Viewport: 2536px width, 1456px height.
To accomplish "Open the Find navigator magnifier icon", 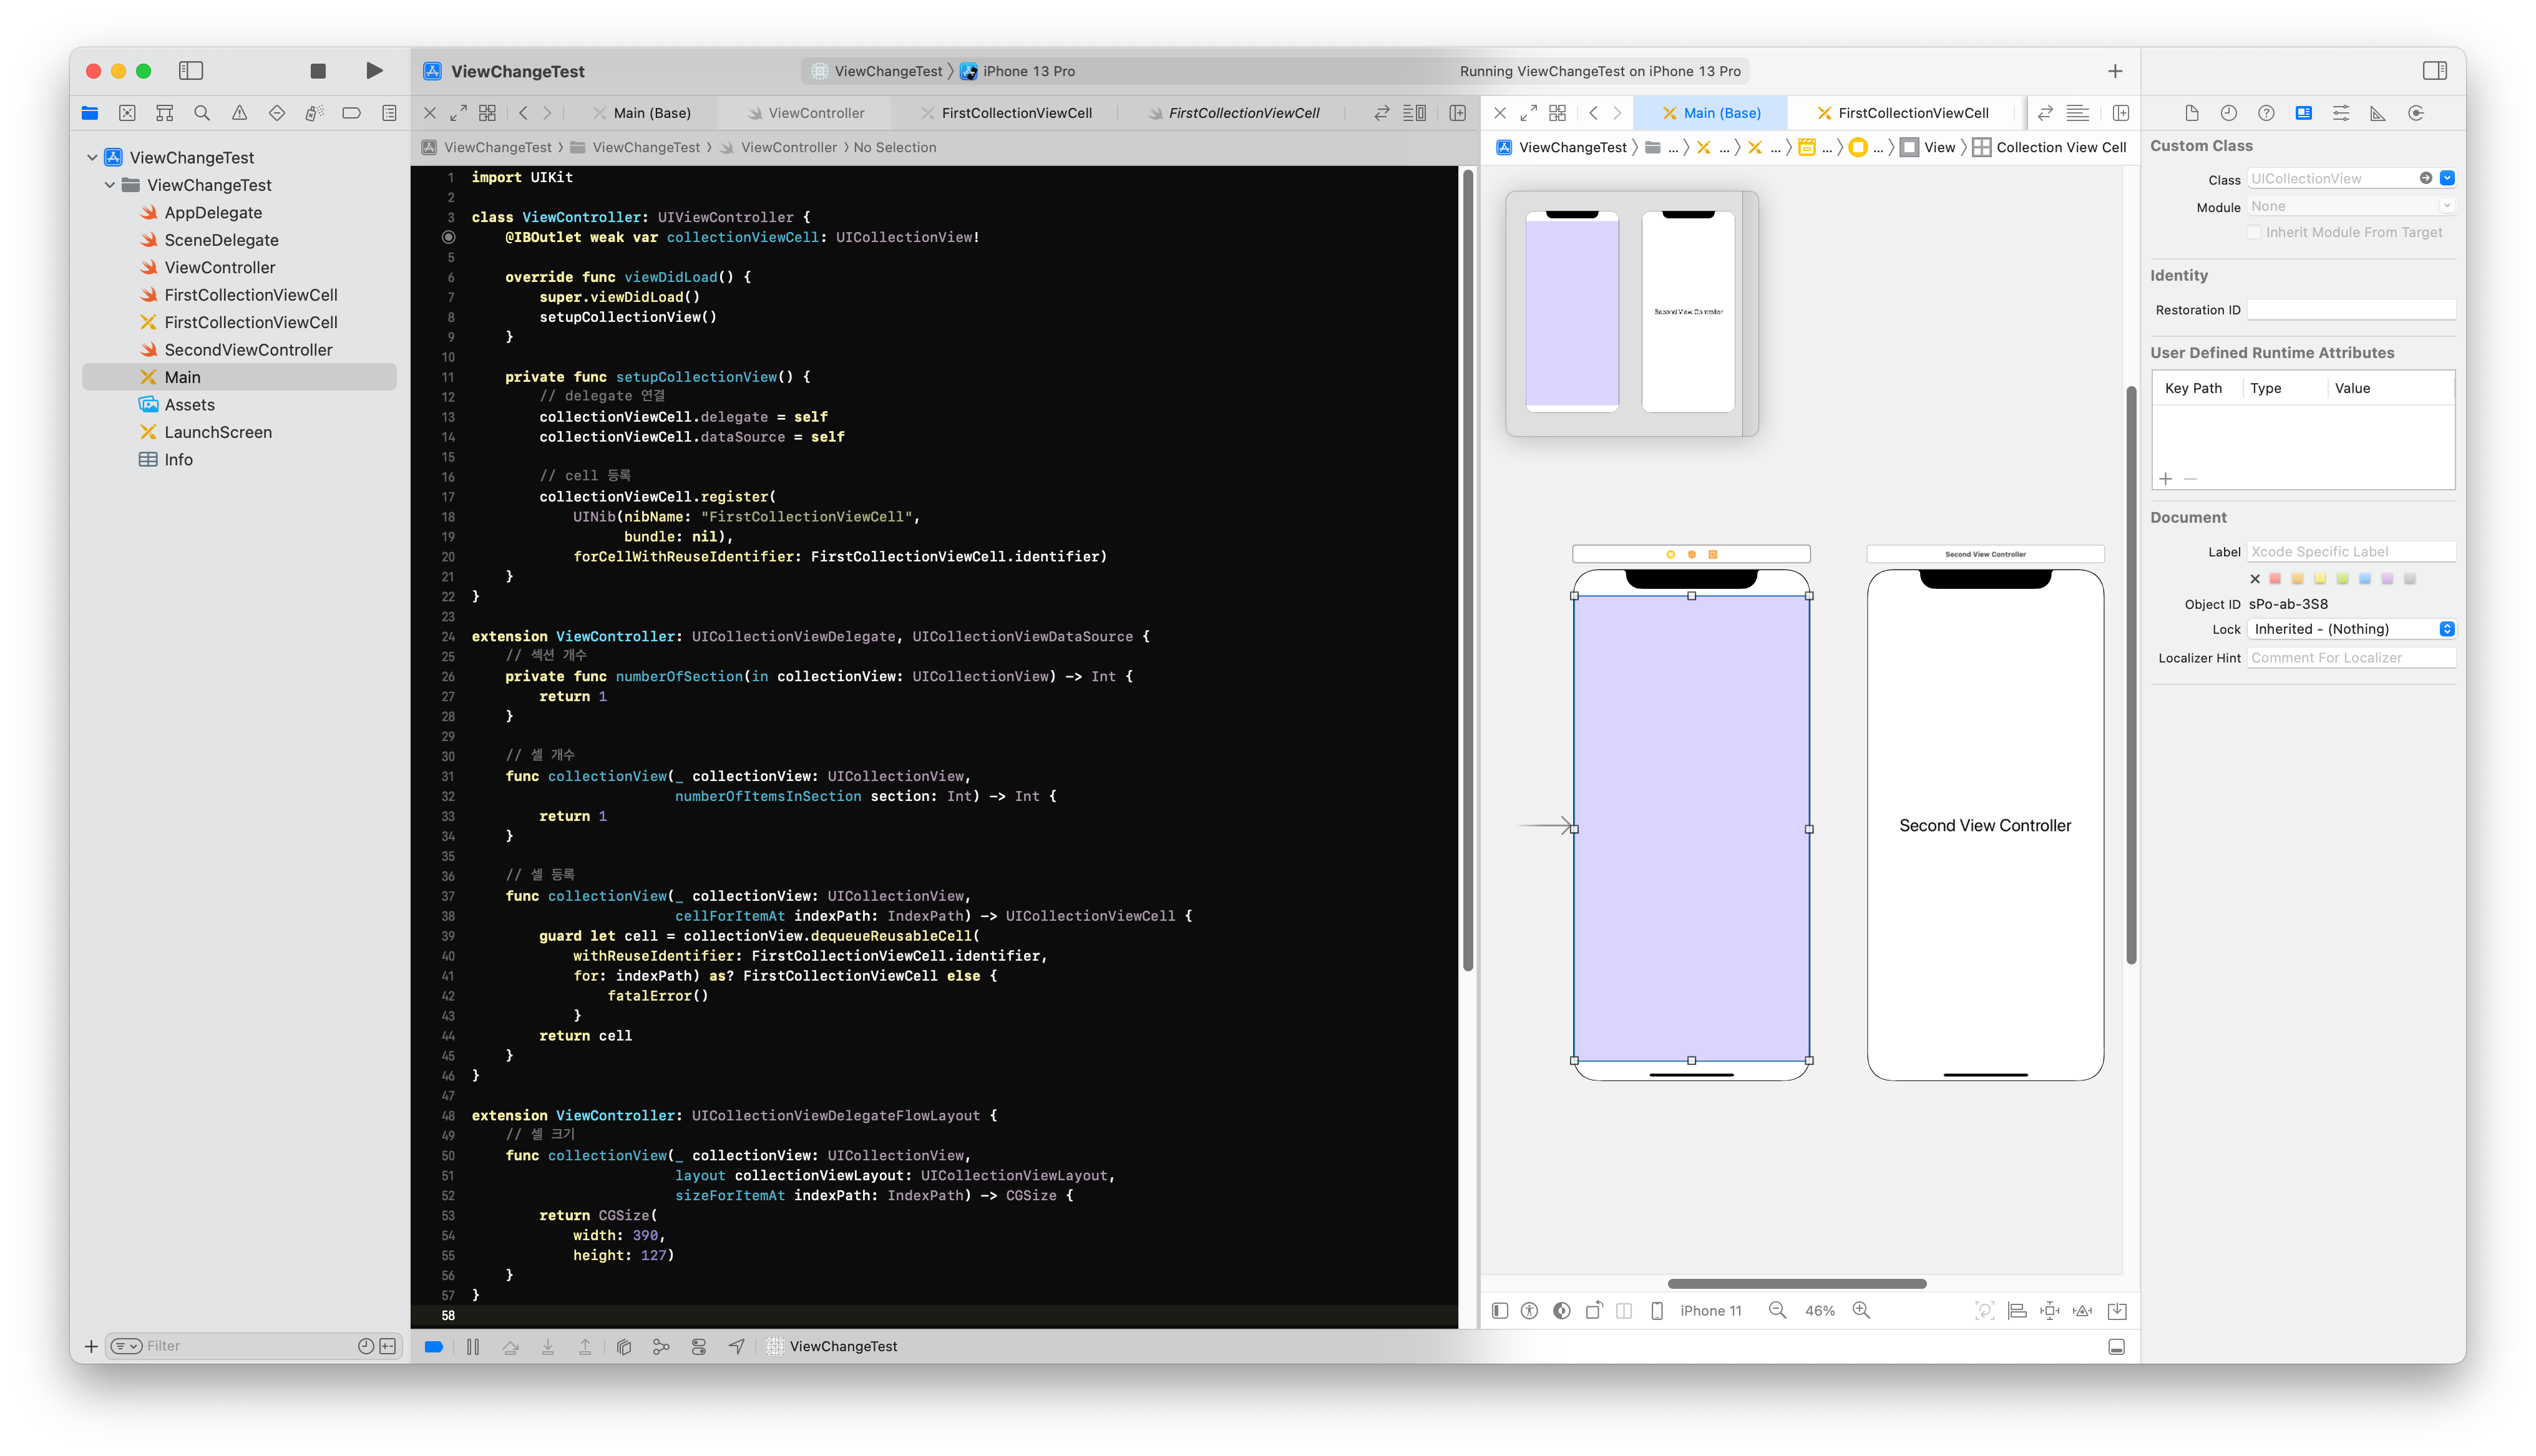I will coord(202,113).
